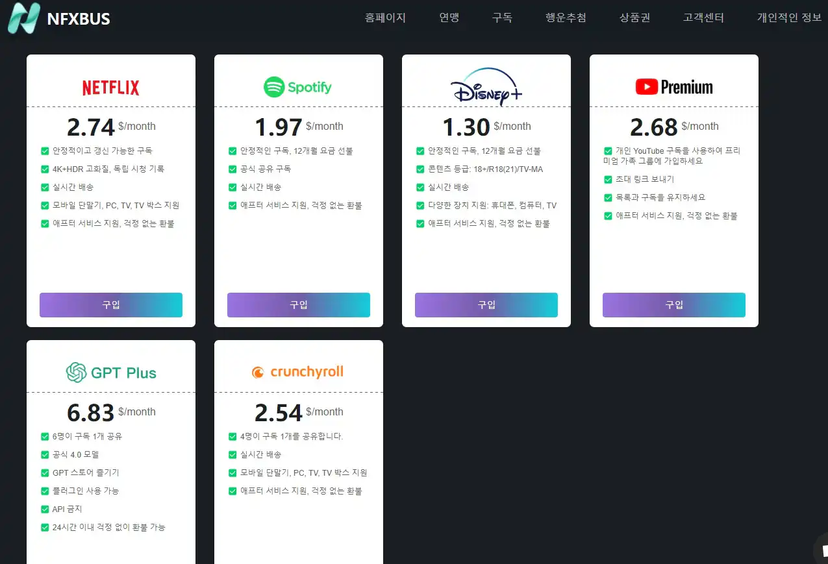Open 고객센터 from the navigation
Image resolution: width=828 pixels, height=564 pixels.
click(x=703, y=18)
